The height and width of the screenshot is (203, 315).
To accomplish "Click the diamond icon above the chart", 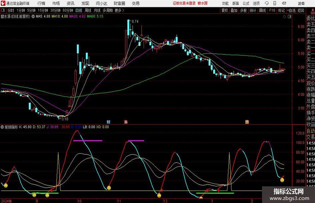I will coord(284,17).
